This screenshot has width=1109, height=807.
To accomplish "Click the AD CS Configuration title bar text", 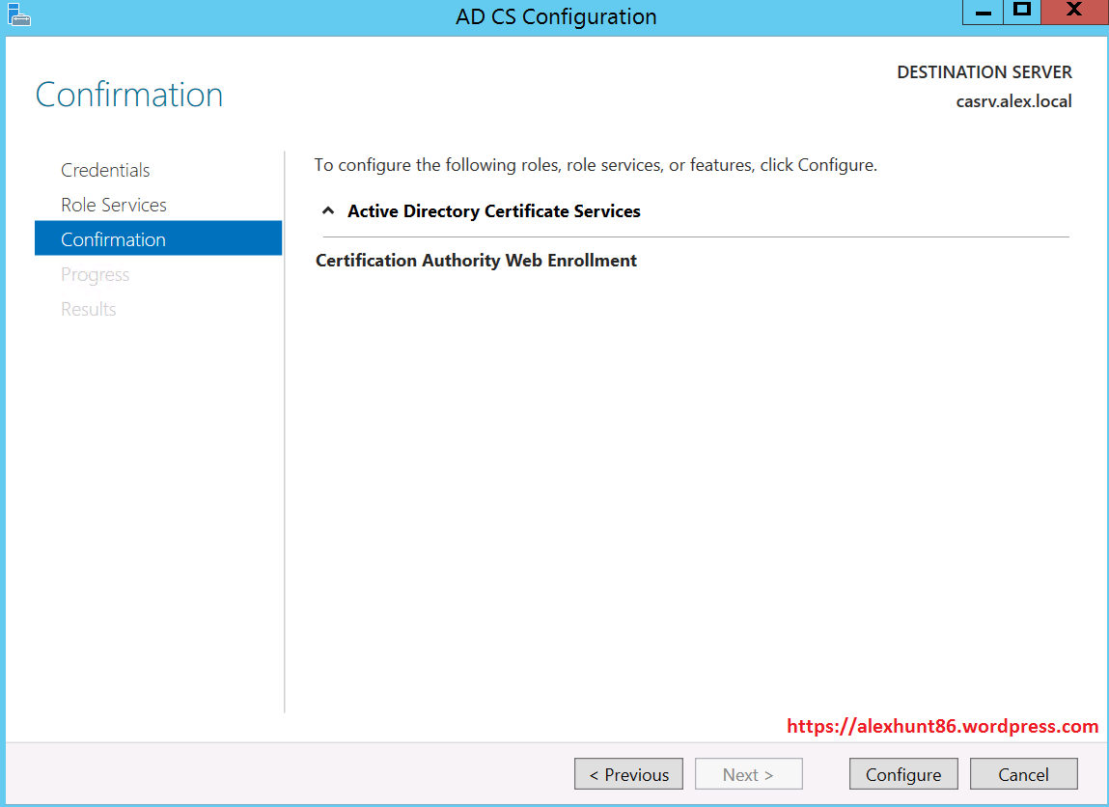I will [x=556, y=16].
